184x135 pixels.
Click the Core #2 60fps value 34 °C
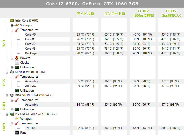pyautogui.click(x=141, y=44)
